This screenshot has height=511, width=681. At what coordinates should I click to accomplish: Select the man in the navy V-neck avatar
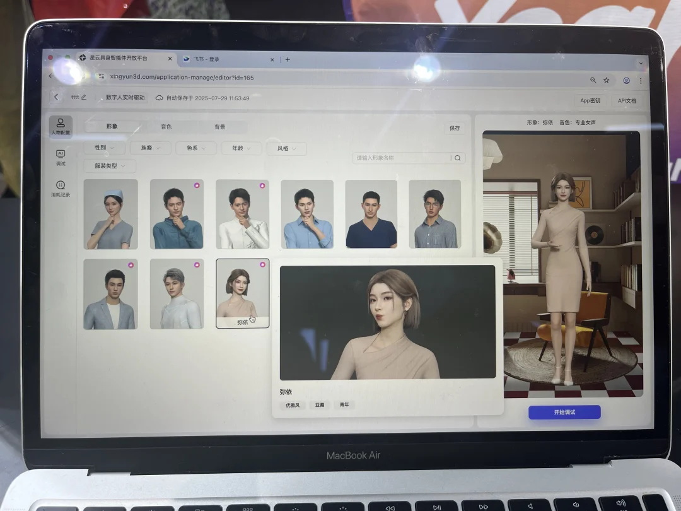coord(371,214)
